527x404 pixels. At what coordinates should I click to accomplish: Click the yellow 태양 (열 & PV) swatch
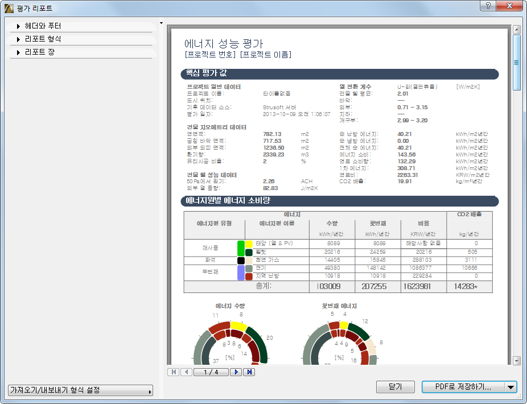coord(249,244)
